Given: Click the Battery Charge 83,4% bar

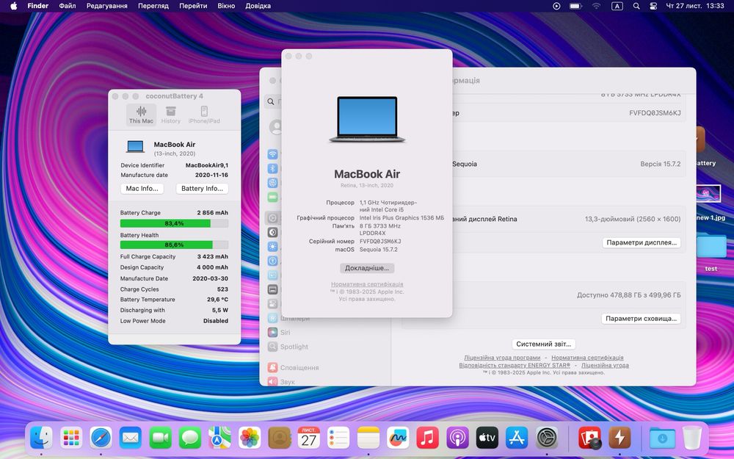Looking at the screenshot, I should pos(174,223).
